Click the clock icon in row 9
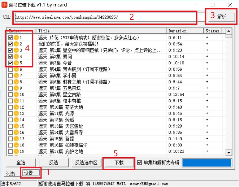 [16, 88]
